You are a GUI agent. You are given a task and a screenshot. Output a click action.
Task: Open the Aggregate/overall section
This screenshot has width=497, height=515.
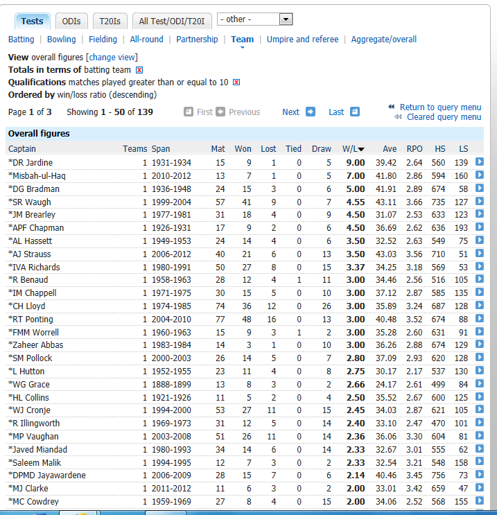[x=384, y=40]
